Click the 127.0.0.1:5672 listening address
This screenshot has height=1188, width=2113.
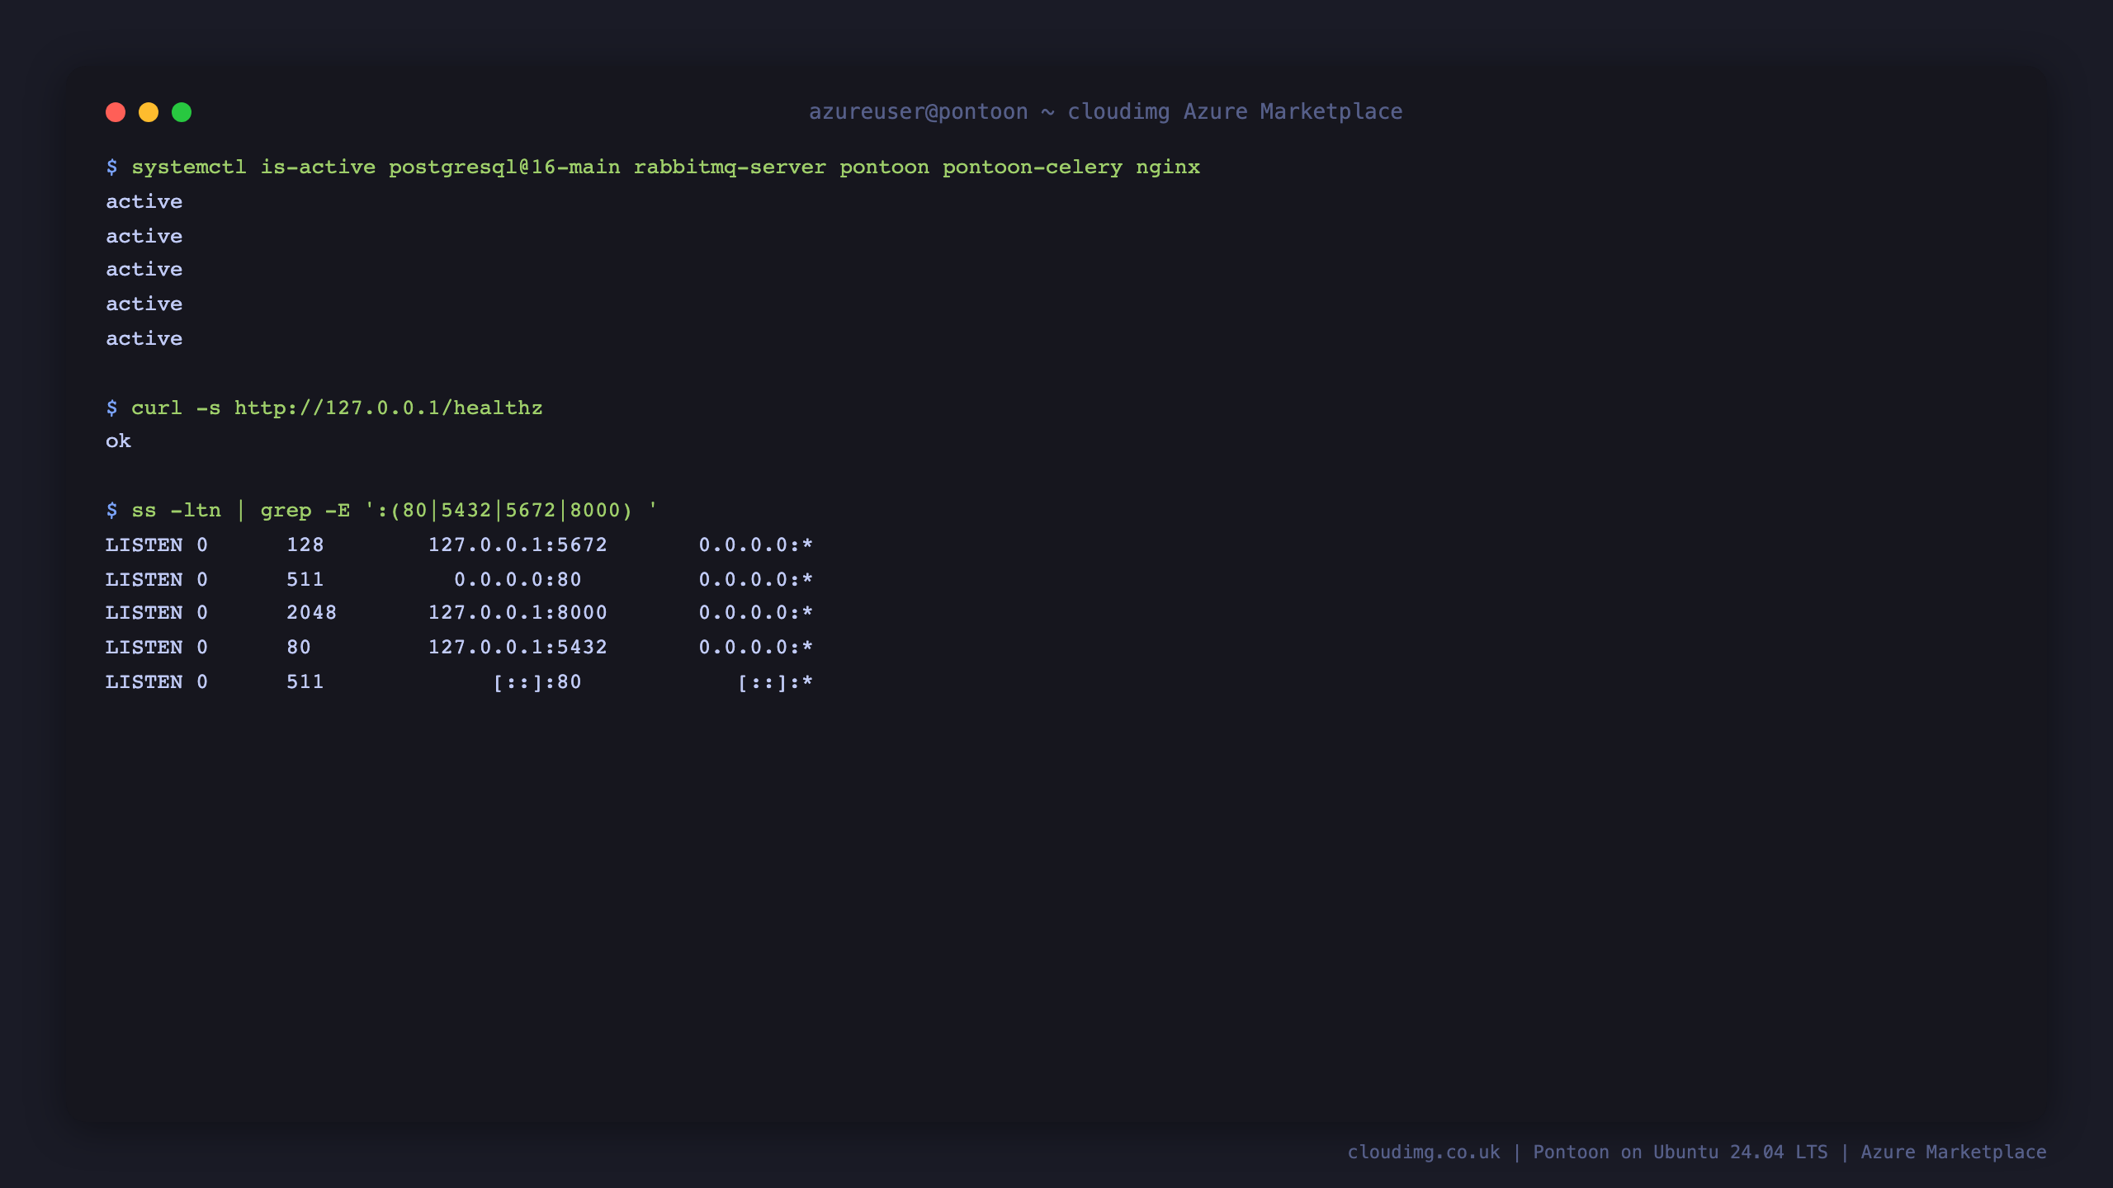point(518,545)
